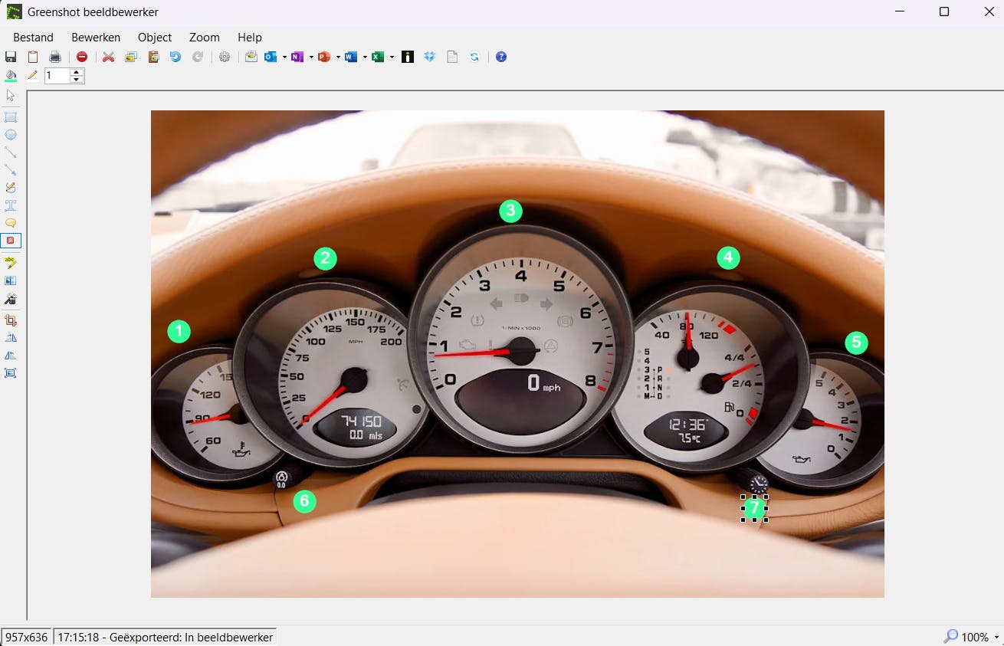The image size is (1004, 646).
Task: Increase line thickness with up arrow
Action: point(77,72)
